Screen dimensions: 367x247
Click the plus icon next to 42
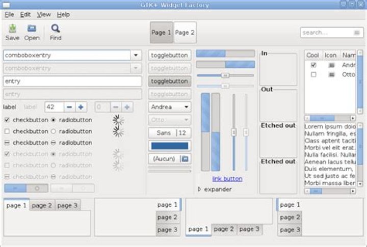[81, 107]
